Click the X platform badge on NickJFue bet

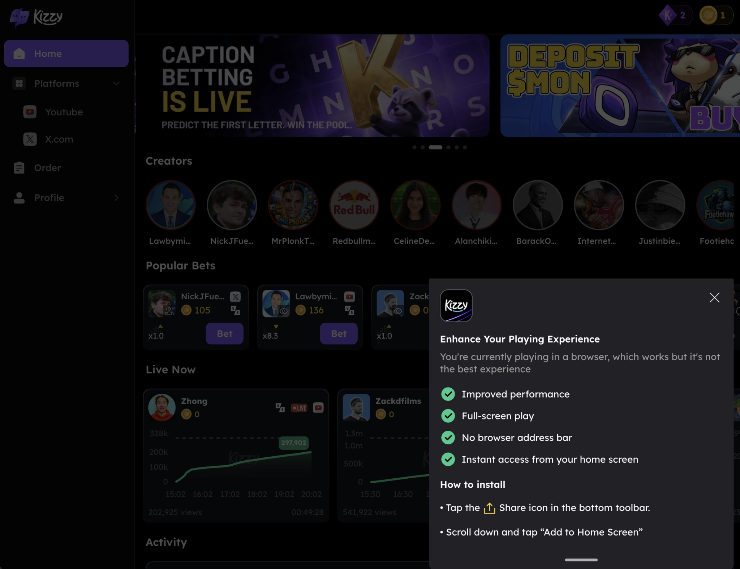coord(235,297)
